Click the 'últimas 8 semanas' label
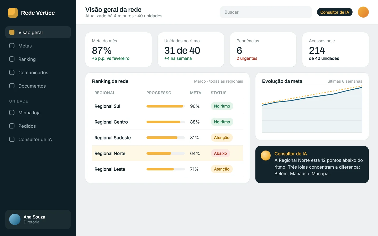Screen dimensions: 378x236 (345, 81)
